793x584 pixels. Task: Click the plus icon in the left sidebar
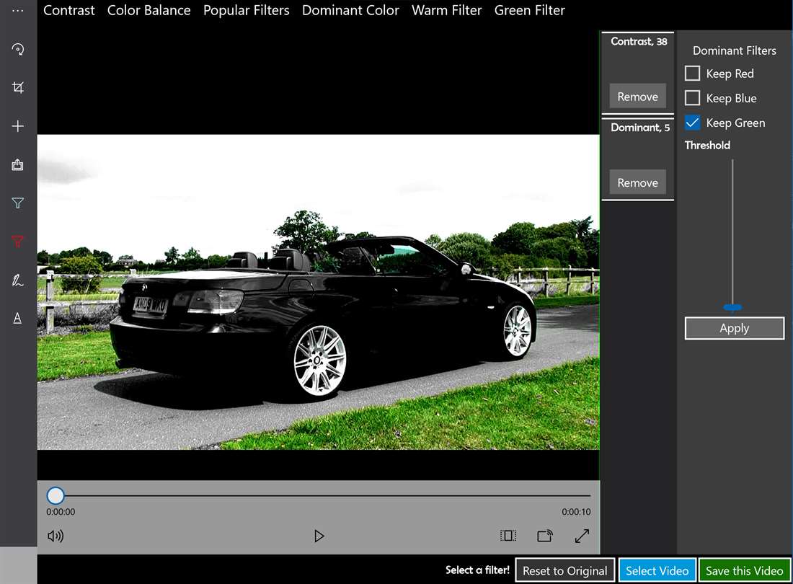[x=18, y=126]
